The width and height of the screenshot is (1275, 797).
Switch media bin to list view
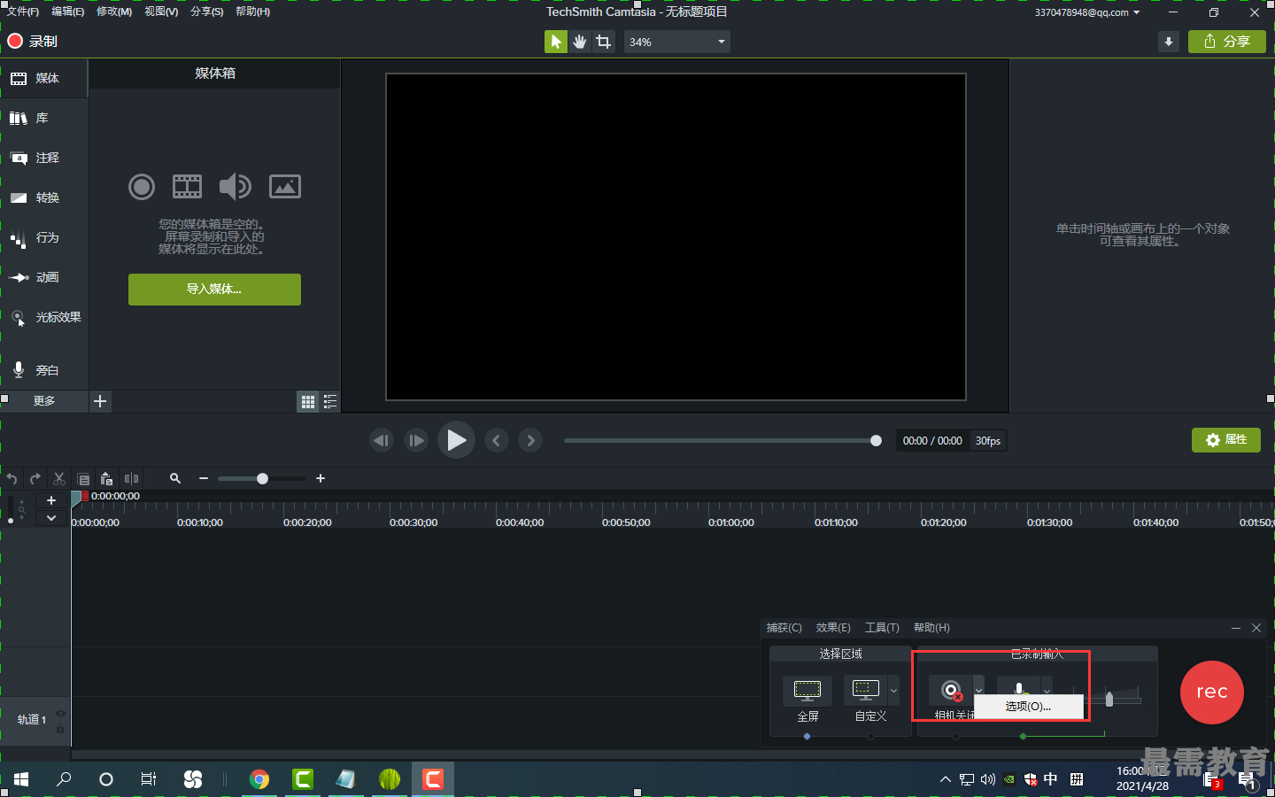pyautogui.click(x=330, y=402)
